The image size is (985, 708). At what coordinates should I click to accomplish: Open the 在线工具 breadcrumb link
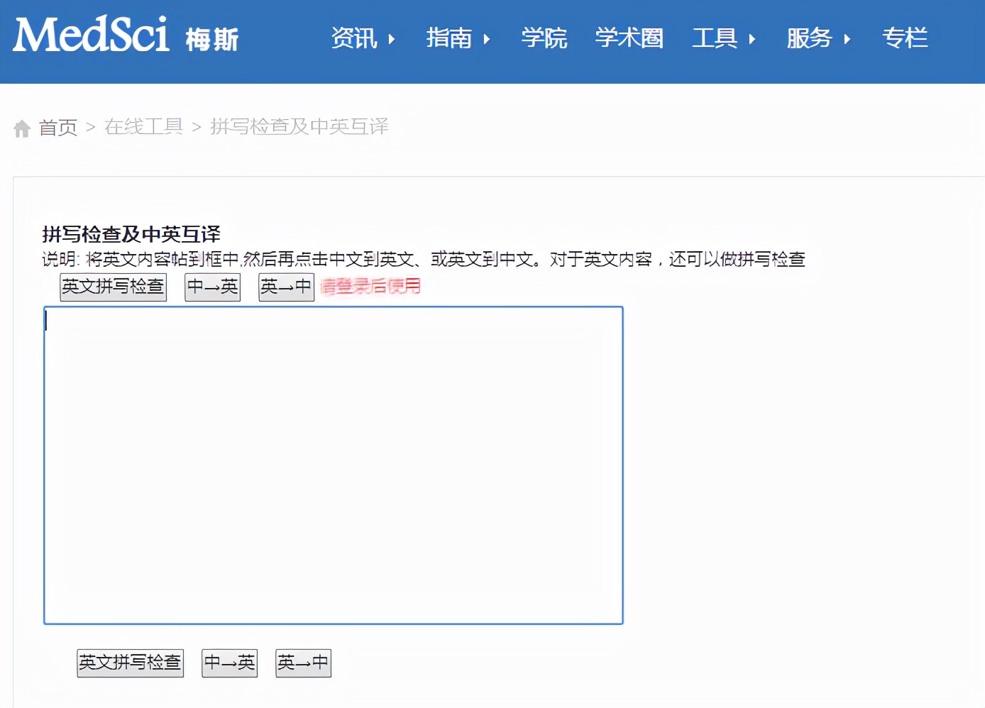pyautogui.click(x=144, y=126)
